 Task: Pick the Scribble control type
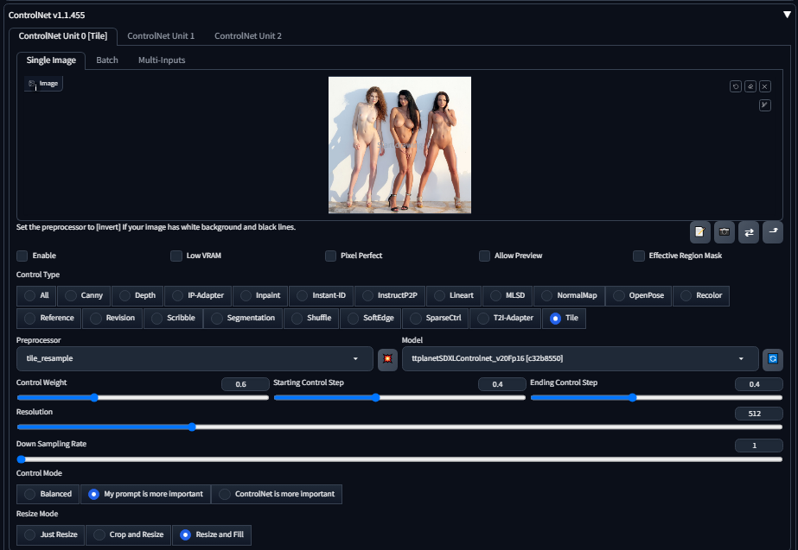point(173,319)
